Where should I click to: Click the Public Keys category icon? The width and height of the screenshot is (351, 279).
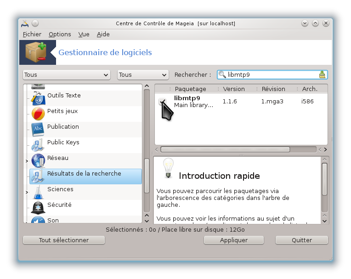point(38,145)
